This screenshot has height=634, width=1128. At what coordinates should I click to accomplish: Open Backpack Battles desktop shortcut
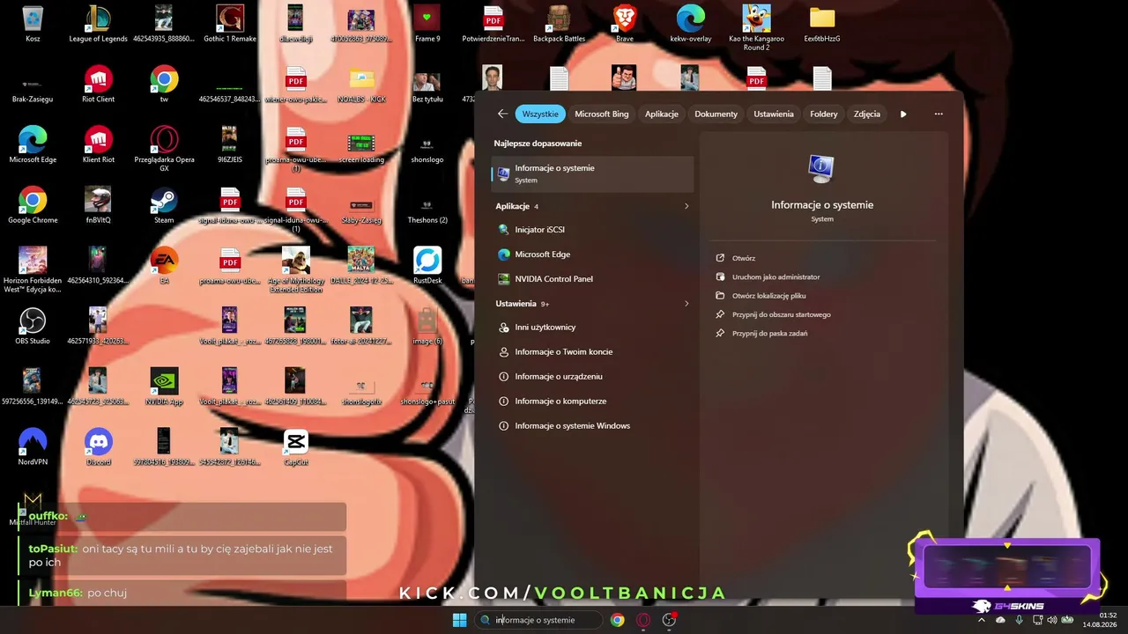coord(559,24)
